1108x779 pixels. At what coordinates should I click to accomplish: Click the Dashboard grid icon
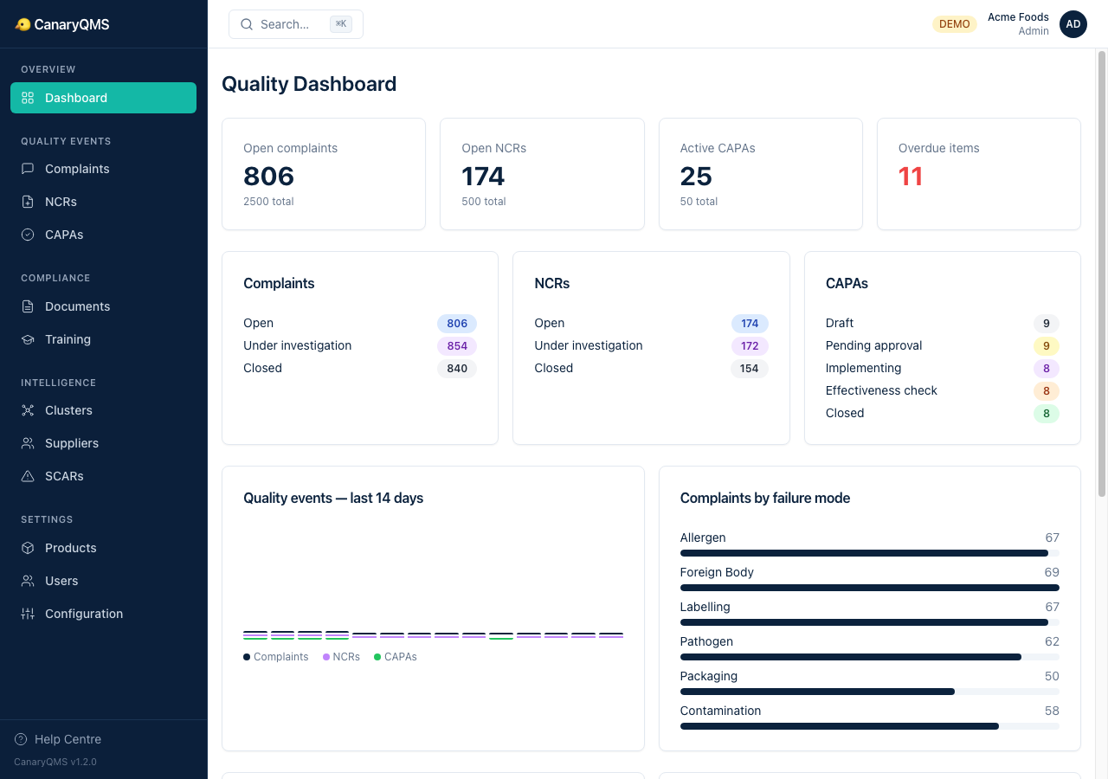(x=28, y=98)
